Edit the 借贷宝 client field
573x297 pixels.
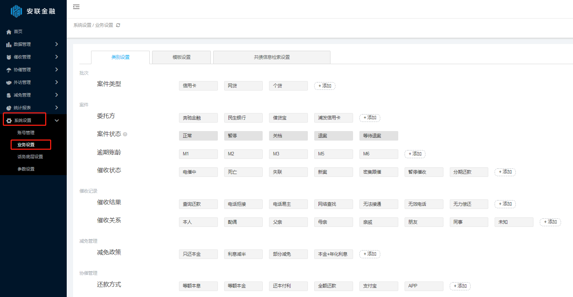point(288,118)
